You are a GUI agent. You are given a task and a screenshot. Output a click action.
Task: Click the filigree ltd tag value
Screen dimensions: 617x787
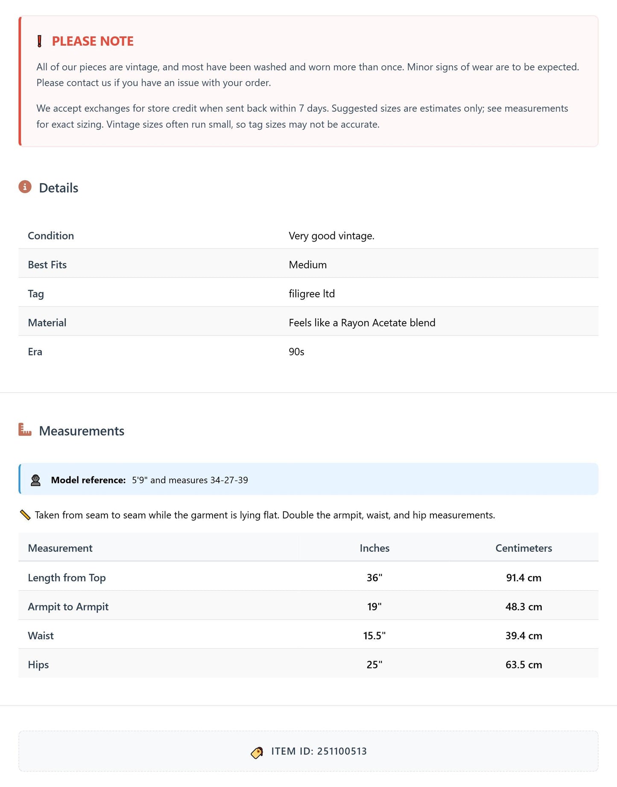312,294
